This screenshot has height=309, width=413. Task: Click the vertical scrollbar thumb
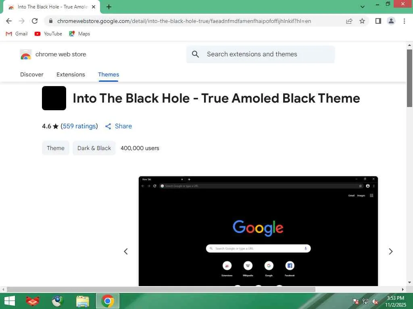point(409,78)
